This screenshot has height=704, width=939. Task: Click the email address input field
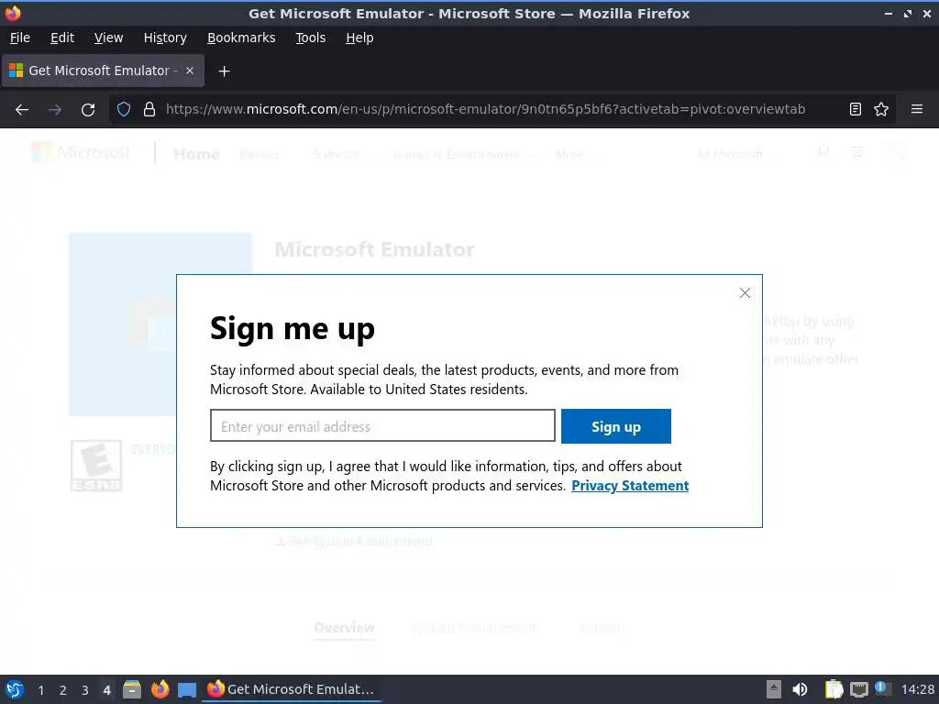click(x=382, y=426)
